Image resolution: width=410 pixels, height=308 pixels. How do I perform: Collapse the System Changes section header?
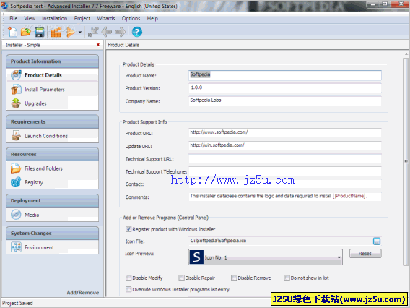point(52,233)
